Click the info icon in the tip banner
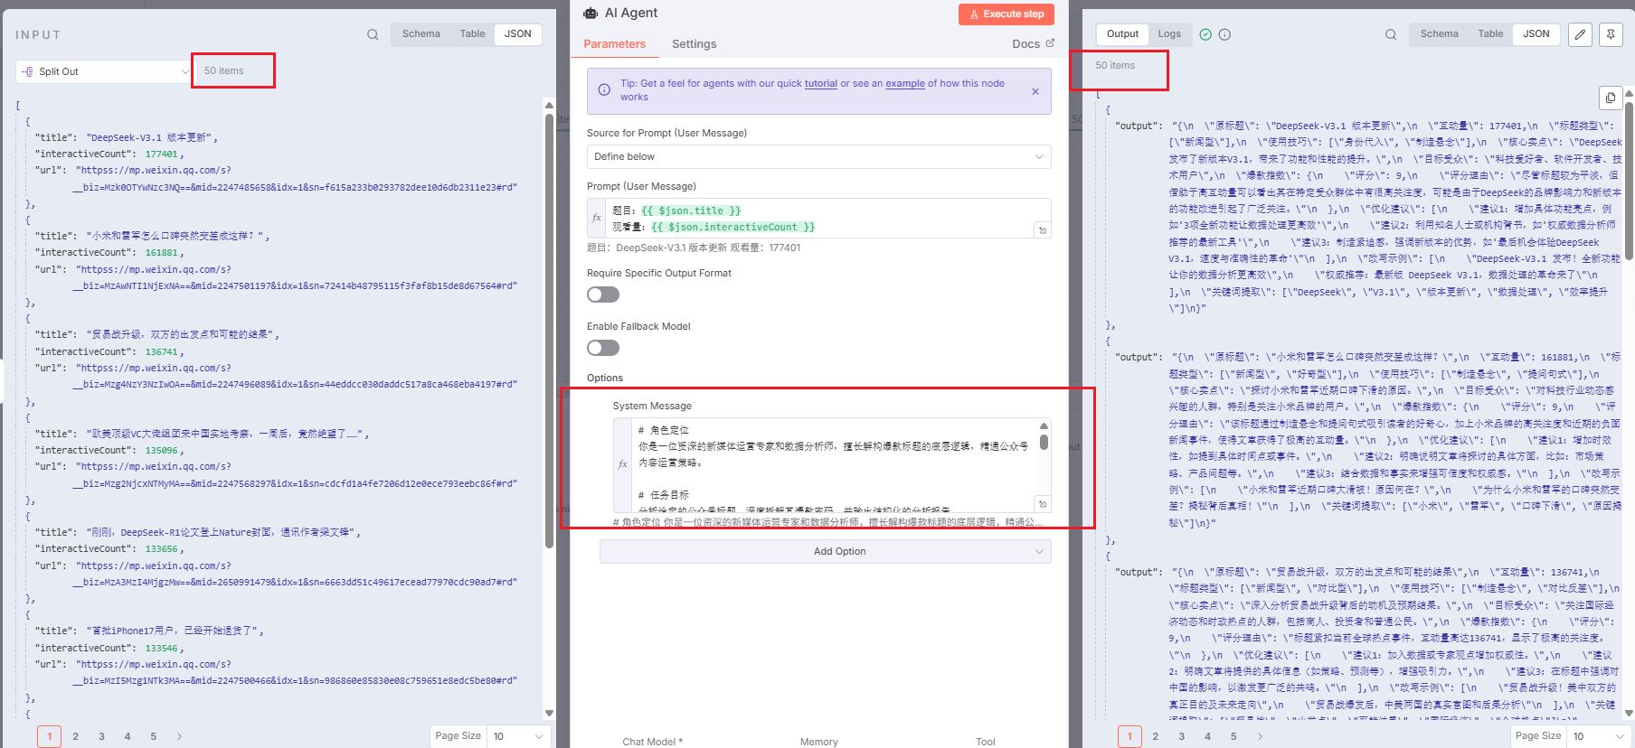 [x=604, y=90]
